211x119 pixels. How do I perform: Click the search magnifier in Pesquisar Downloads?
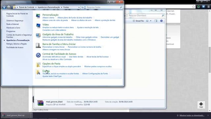pyautogui.click(x=163, y=16)
